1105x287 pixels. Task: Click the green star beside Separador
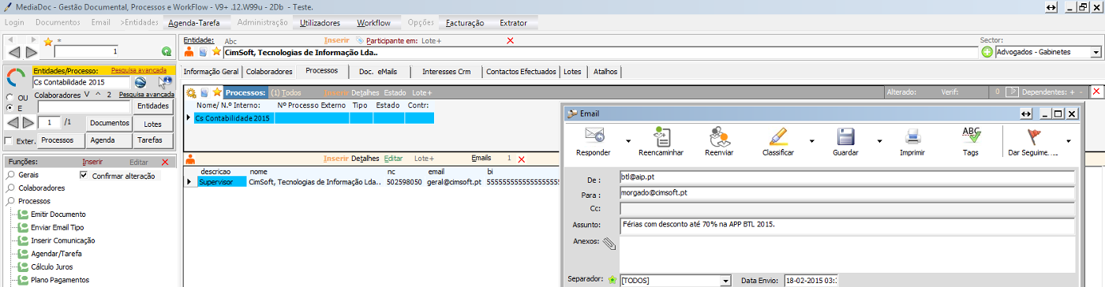[612, 280]
